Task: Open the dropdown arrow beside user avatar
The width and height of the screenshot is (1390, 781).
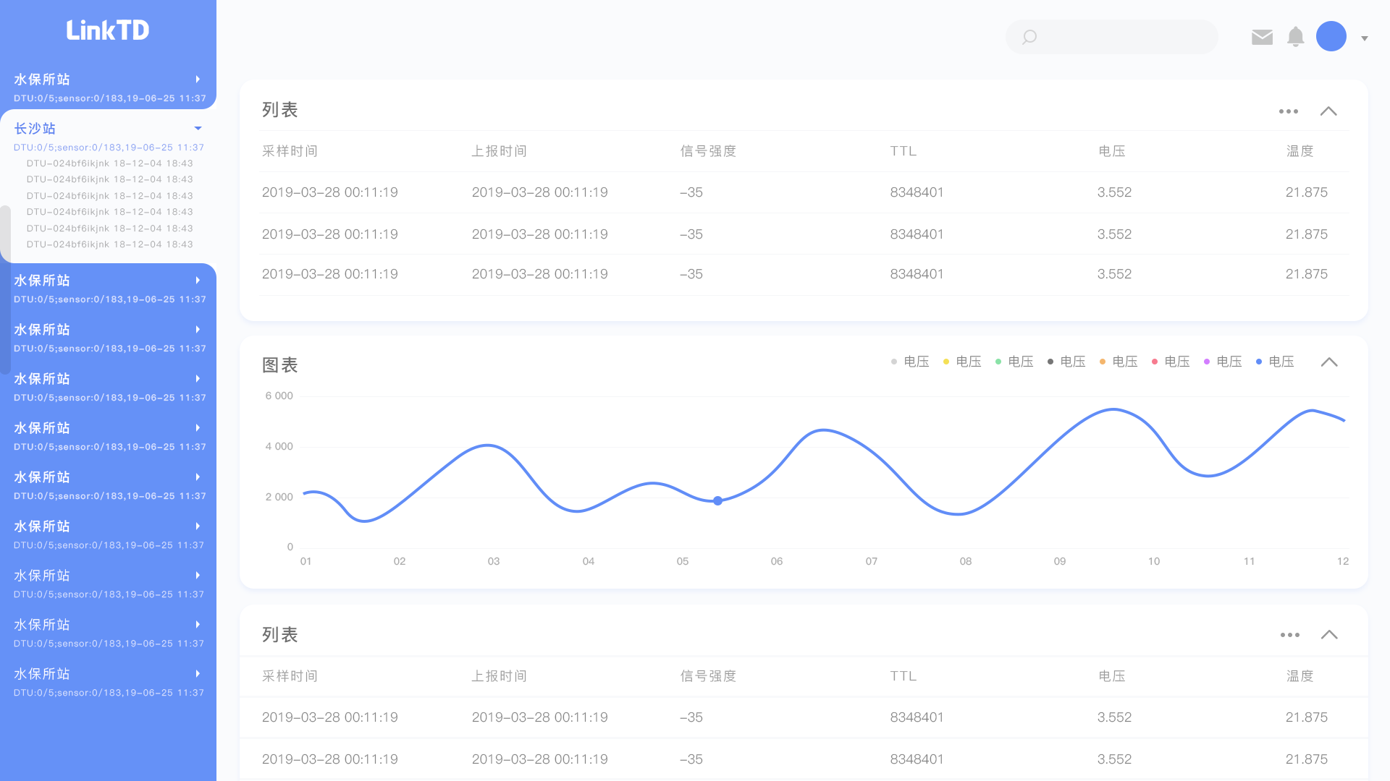Action: (1364, 38)
